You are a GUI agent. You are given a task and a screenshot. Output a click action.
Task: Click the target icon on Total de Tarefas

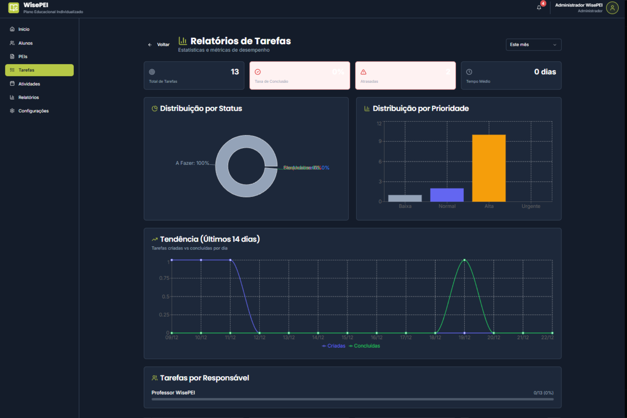pos(152,72)
